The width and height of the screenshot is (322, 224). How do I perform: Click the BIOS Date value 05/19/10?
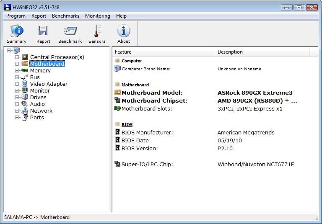pos(230,141)
